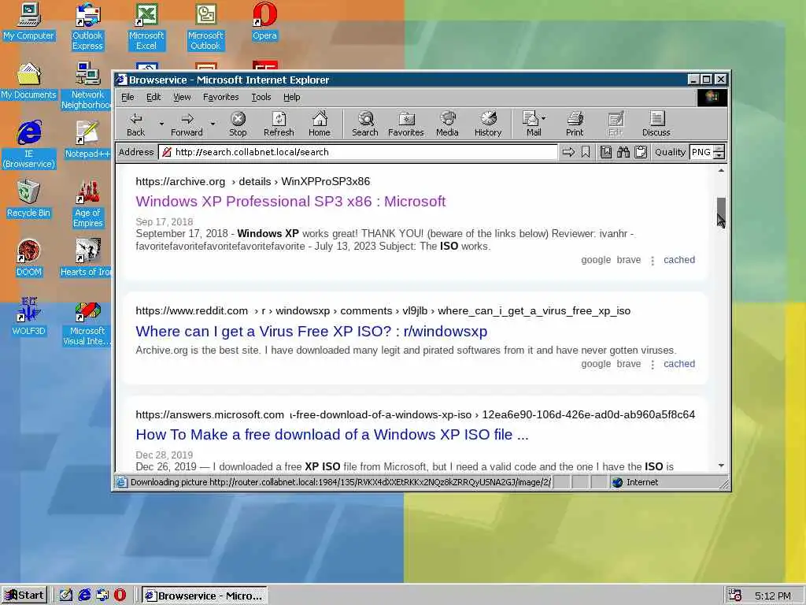Viewport: 806px width, 605px height.
Task: Go to the Home page
Action: click(x=320, y=124)
